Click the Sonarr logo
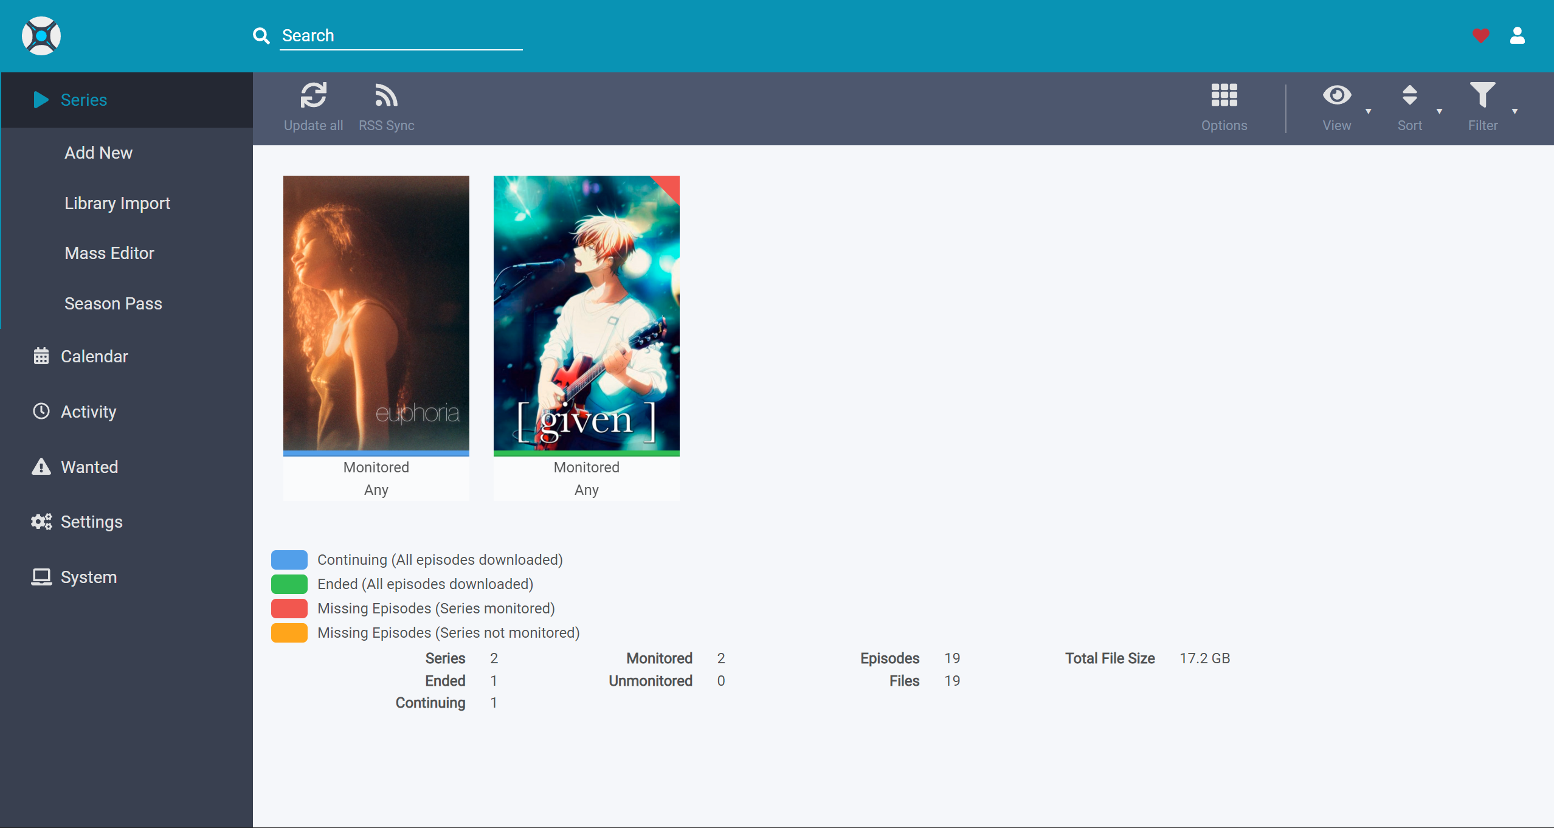This screenshot has height=828, width=1554. pyautogui.click(x=41, y=36)
